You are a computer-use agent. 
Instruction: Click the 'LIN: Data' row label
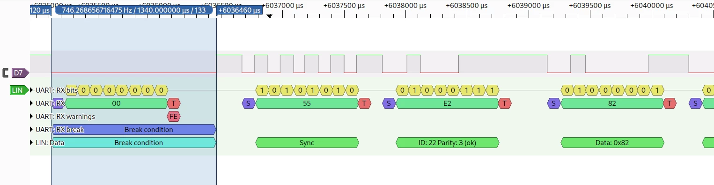point(50,142)
